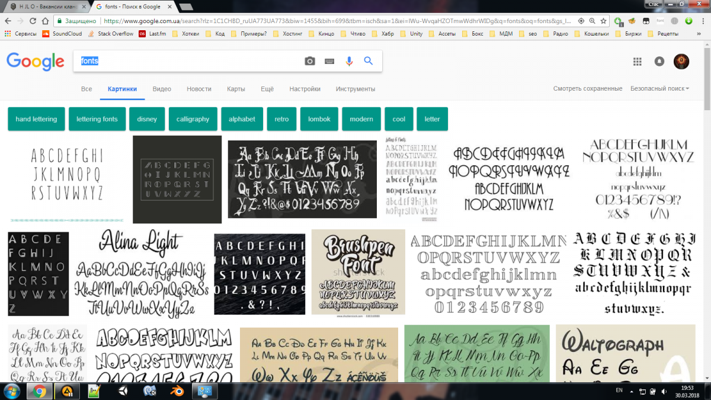This screenshot has width=711, height=400.
Task: Switch to the Видео tab
Action: pos(162,89)
